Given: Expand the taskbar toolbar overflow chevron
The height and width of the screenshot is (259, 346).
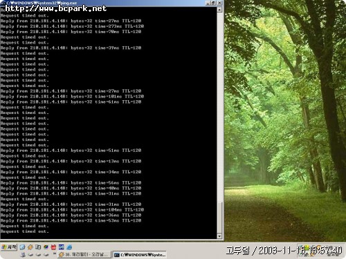Looking at the screenshot, I should pos(55,253).
